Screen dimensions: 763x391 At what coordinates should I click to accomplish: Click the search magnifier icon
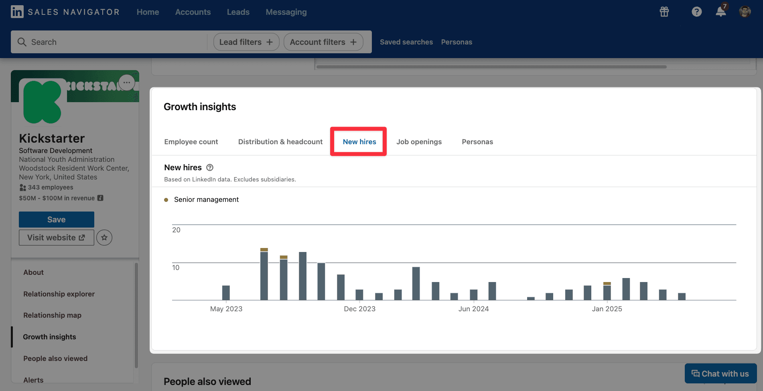22,42
